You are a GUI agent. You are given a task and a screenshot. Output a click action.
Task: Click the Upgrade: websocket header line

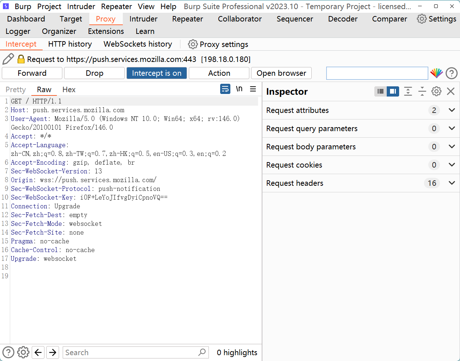coord(43,259)
